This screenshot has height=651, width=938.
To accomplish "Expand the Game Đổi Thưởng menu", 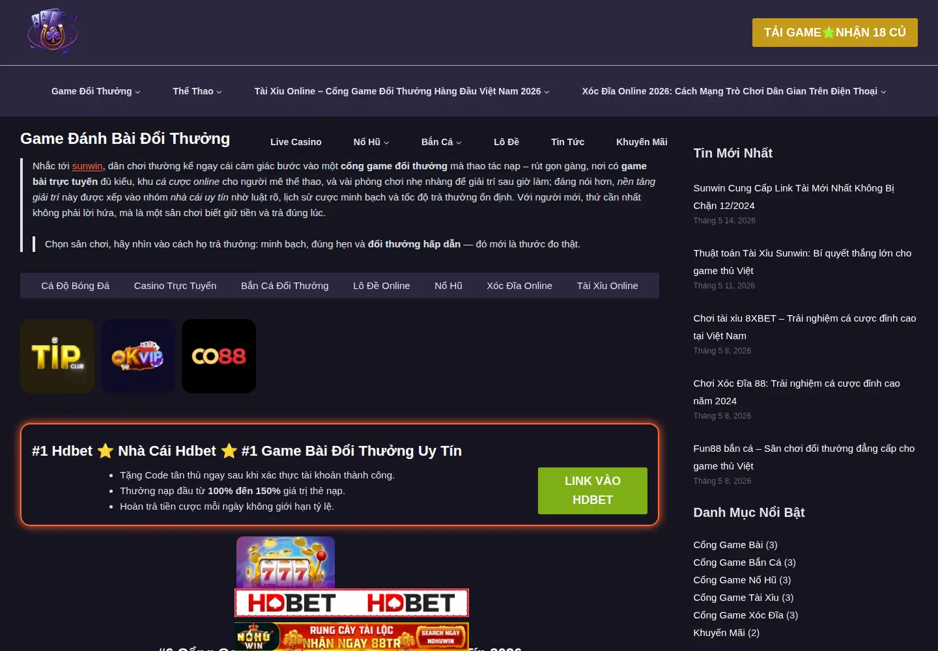I will tap(96, 91).
